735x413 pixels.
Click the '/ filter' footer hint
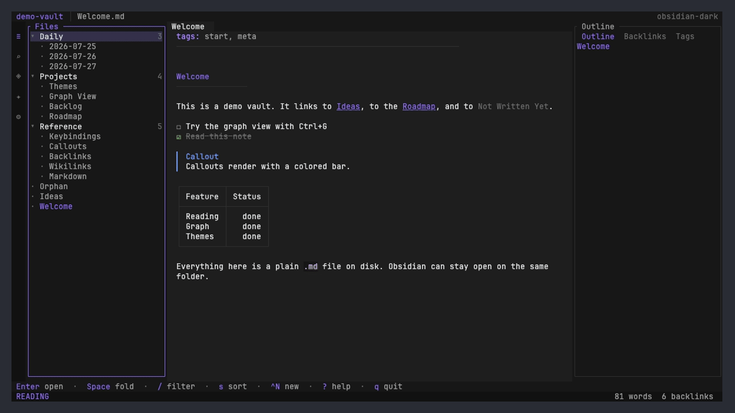point(176,387)
